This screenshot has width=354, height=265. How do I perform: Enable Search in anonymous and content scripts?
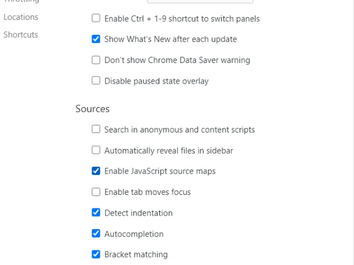[x=96, y=130]
